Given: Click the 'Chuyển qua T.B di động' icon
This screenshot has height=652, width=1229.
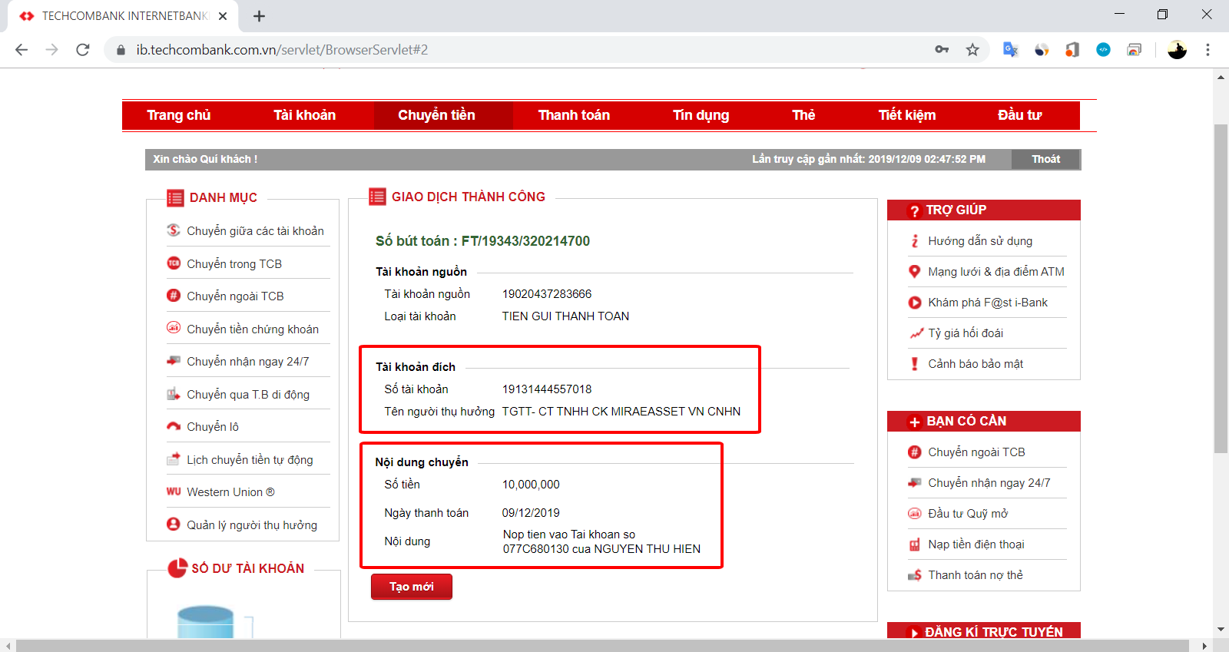Looking at the screenshot, I should pyautogui.click(x=174, y=394).
